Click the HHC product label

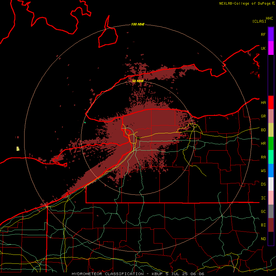pos(270,18)
